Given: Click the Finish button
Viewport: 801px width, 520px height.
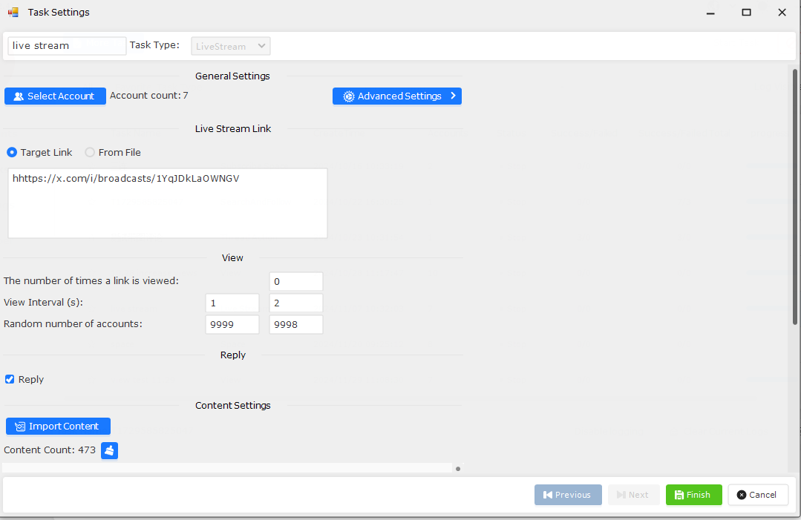Looking at the screenshot, I should pos(693,495).
